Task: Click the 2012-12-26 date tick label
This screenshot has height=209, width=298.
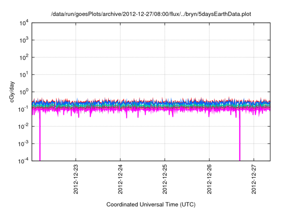Action: coord(209,179)
